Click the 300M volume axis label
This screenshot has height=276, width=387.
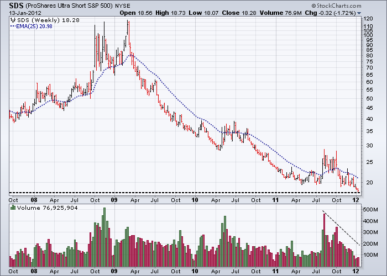coord(370,232)
